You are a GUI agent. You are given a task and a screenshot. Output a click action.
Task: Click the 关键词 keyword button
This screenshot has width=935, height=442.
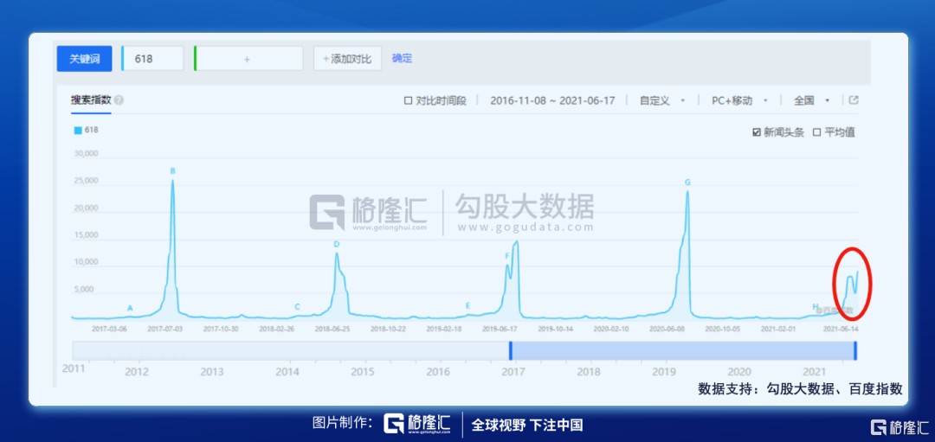(x=84, y=59)
